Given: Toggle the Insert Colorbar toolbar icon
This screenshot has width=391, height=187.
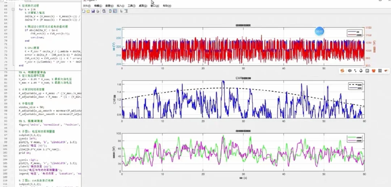Looking at the screenshot, I should coord(110,11).
